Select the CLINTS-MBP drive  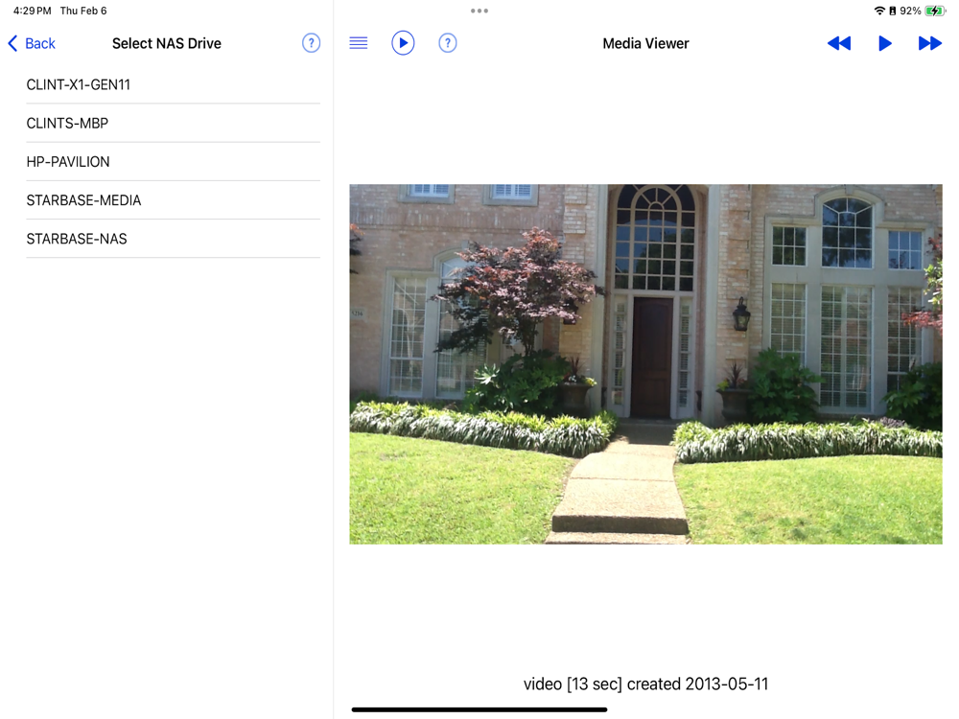coord(173,124)
